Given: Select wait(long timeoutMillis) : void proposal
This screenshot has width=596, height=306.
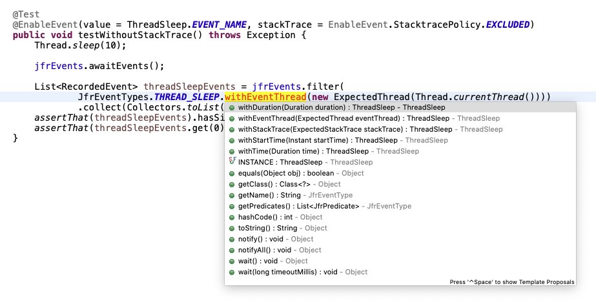Looking at the screenshot, I should [x=400, y=272].
